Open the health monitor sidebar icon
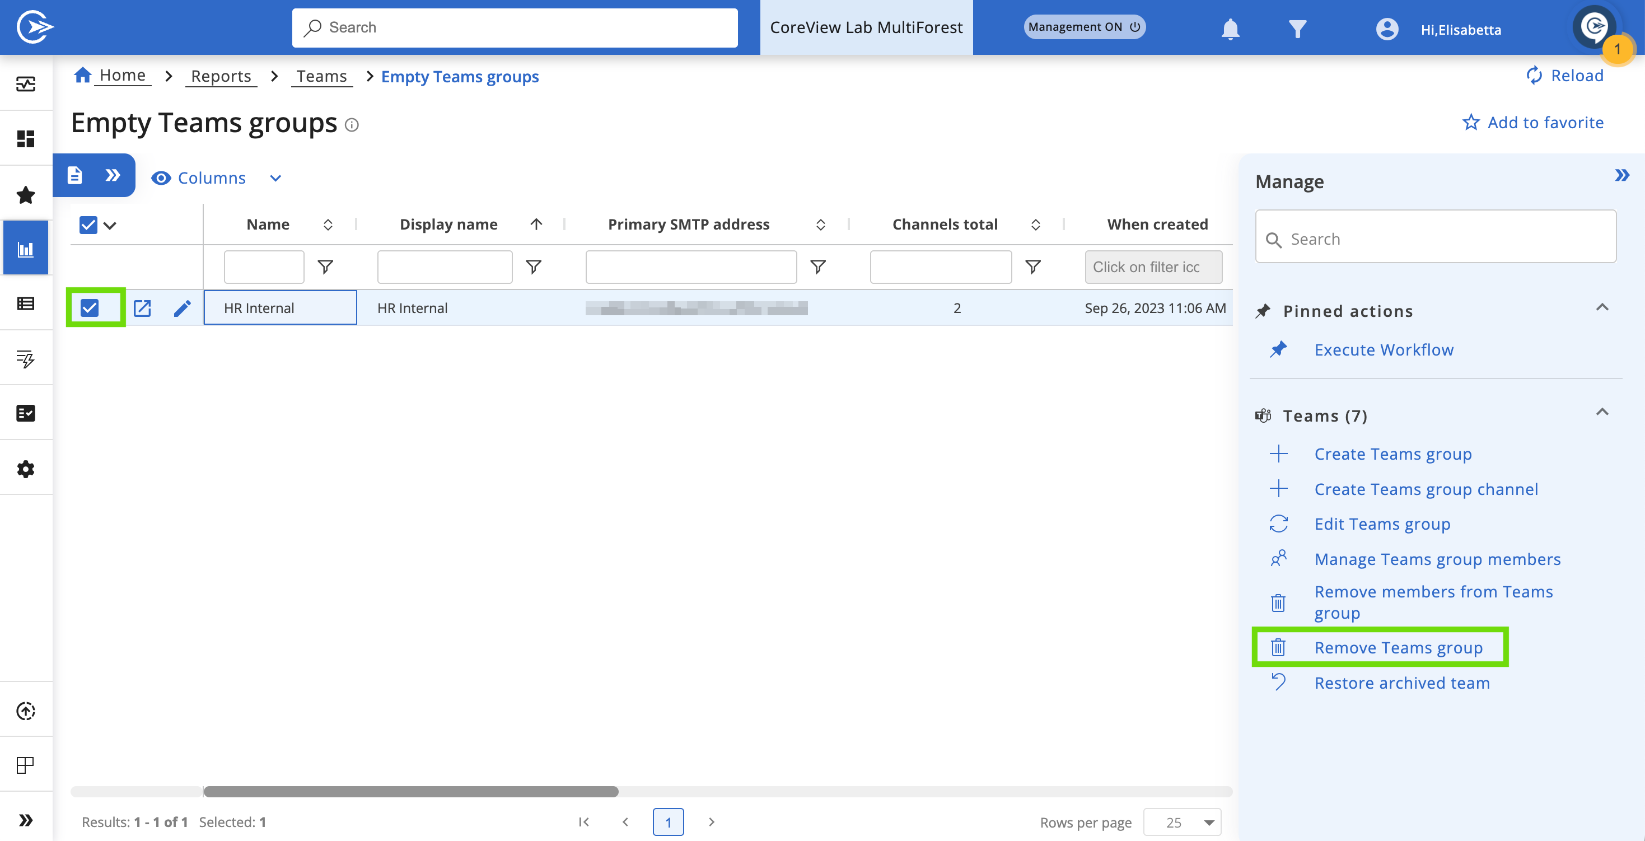1645x841 pixels. pyautogui.click(x=26, y=83)
